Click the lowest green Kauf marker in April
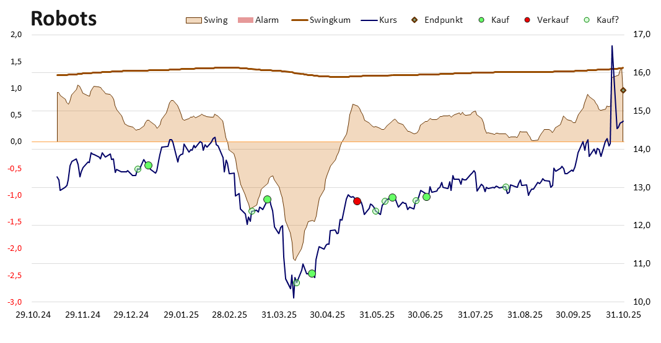 tap(312, 273)
